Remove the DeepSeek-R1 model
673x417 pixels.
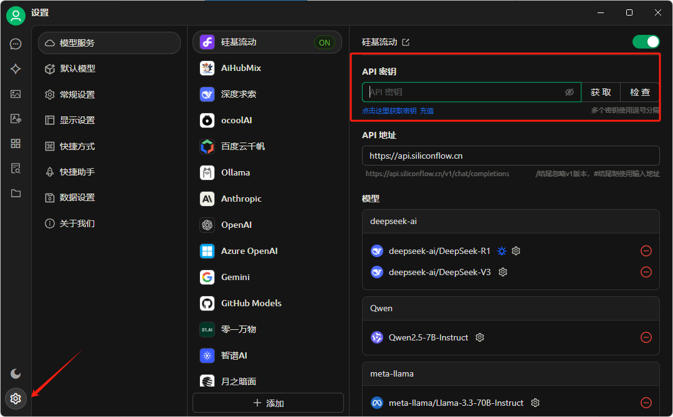click(x=646, y=251)
